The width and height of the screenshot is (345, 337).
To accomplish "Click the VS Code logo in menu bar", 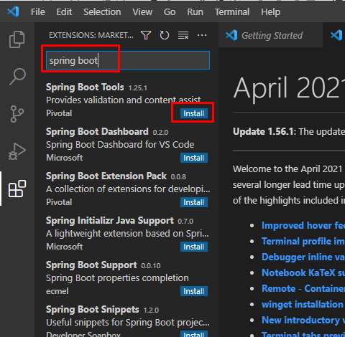I will tap(13, 11).
